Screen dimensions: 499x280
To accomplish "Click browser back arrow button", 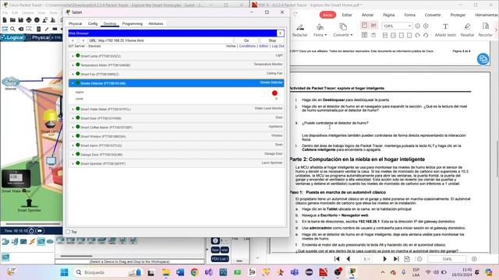I will (x=73, y=40).
